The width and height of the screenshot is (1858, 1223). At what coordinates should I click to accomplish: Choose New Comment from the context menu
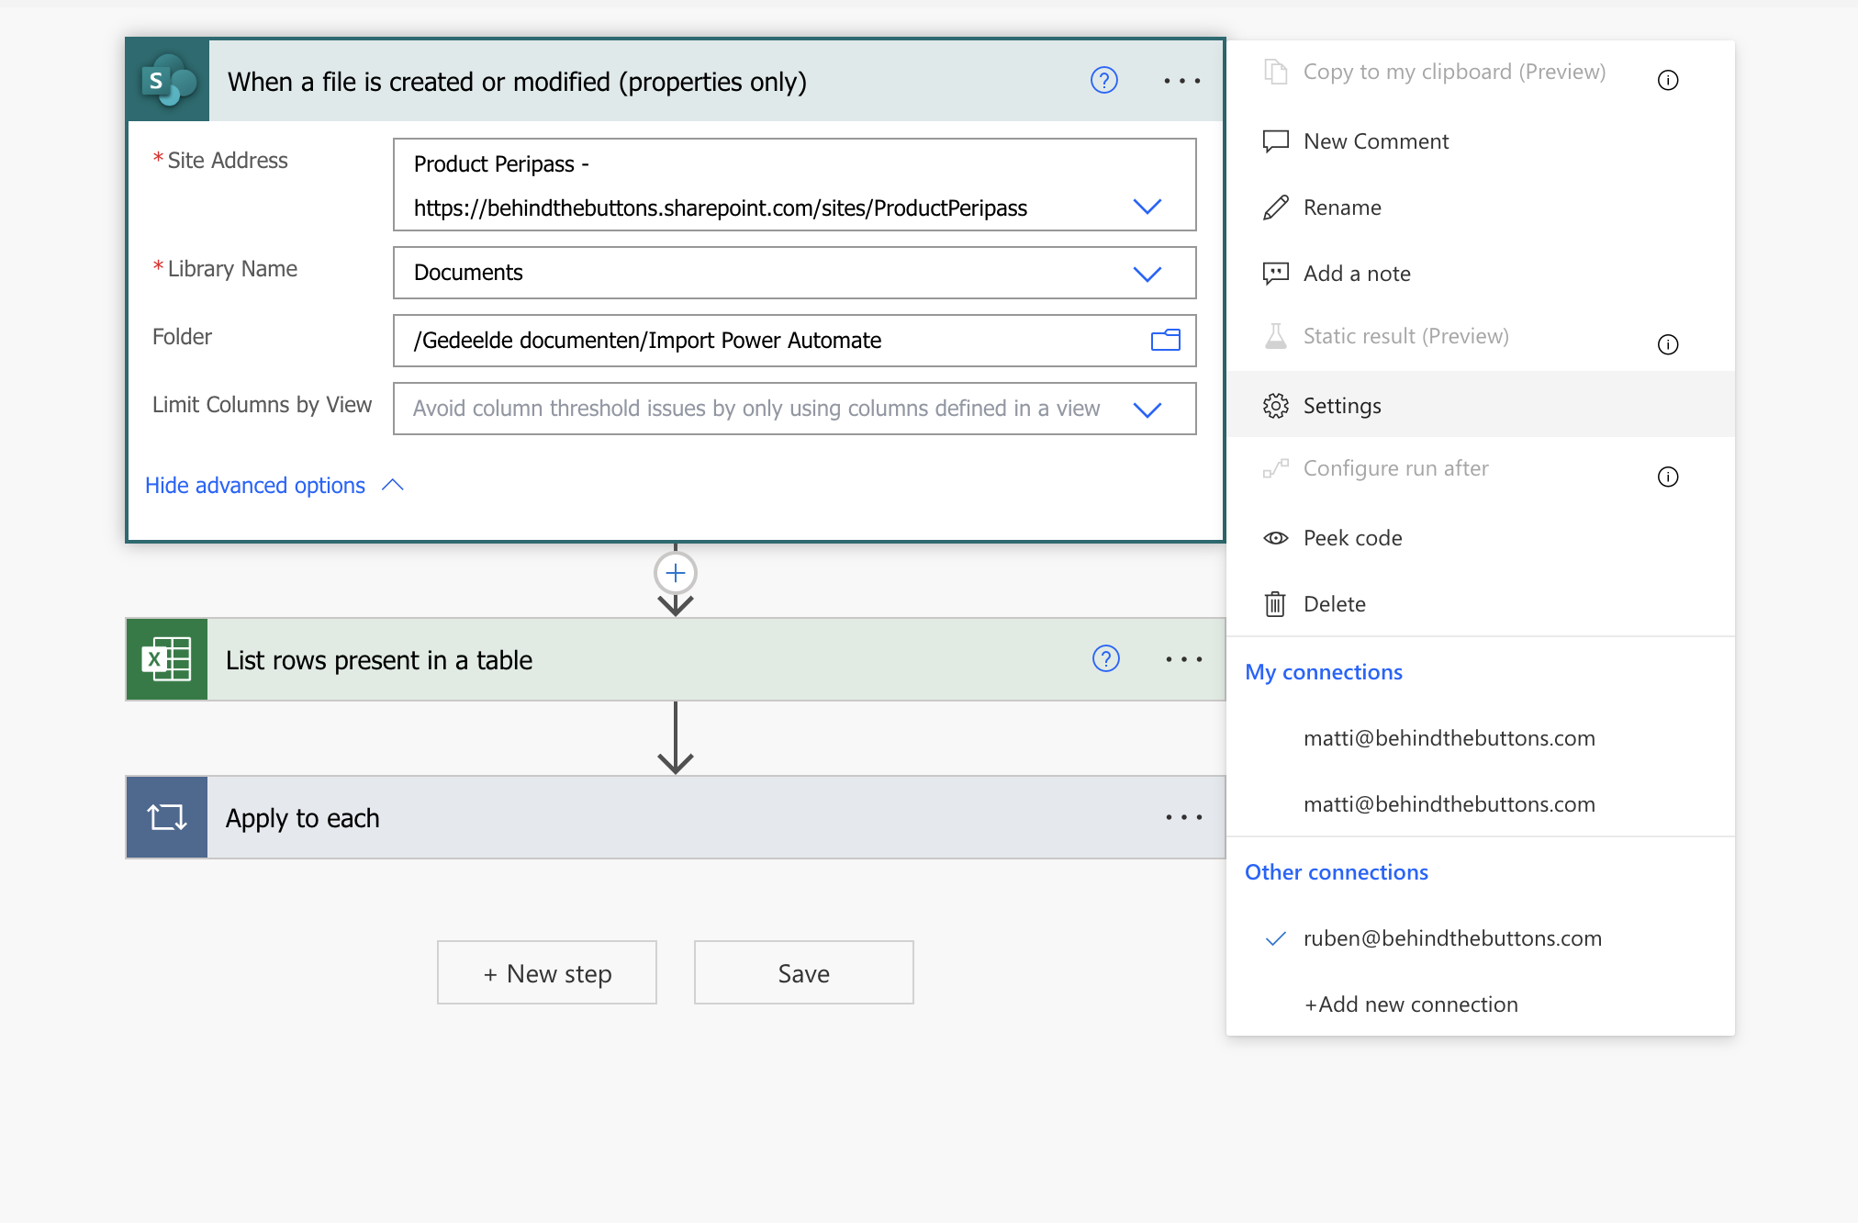pyautogui.click(x=1480, y=141)
